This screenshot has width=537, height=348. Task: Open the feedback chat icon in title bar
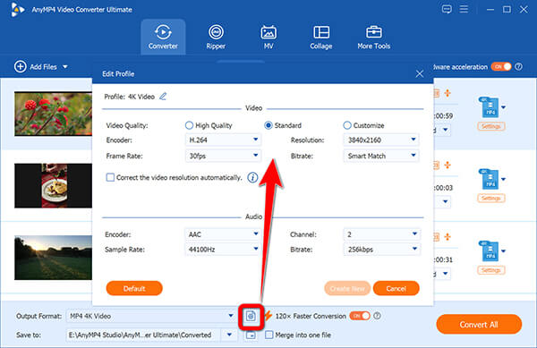447,9
